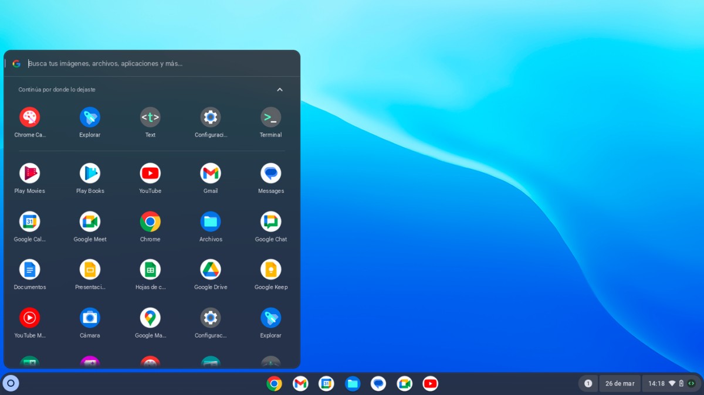This screenshot has width=704, height=395.
Task: Collapse the 'Continúa por donde lo dejaste' section
Action: pos(280,89)
